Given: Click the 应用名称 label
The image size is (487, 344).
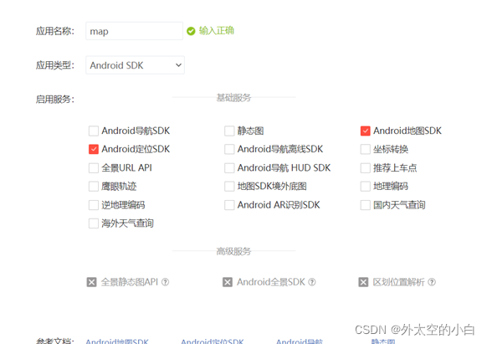Looking at the screenshot, I should [55, 31].
